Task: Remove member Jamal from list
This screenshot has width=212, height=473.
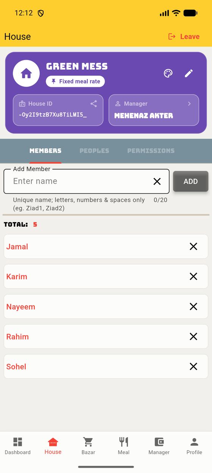Action: 193,246
